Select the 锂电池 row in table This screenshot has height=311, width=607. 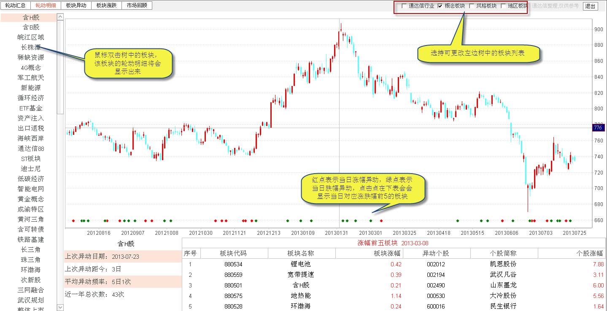[302, 264]
